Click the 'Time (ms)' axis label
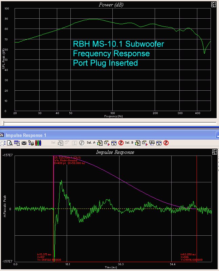 pyautogui.click(x=111, y=267)
